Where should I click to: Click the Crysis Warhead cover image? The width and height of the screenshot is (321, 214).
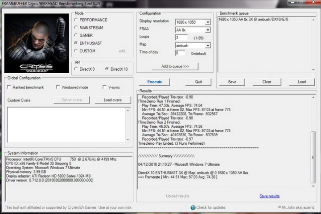point(37,43)
